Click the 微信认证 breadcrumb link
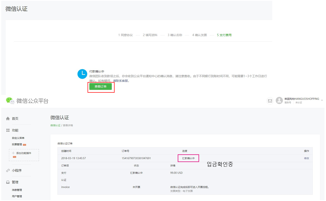The width and height of the screenshot is (326, 201). pyautogui.click(x=55, y=125)
